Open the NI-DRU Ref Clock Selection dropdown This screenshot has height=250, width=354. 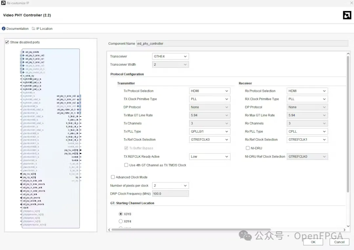pyautogui.click(x=307, y=157)
